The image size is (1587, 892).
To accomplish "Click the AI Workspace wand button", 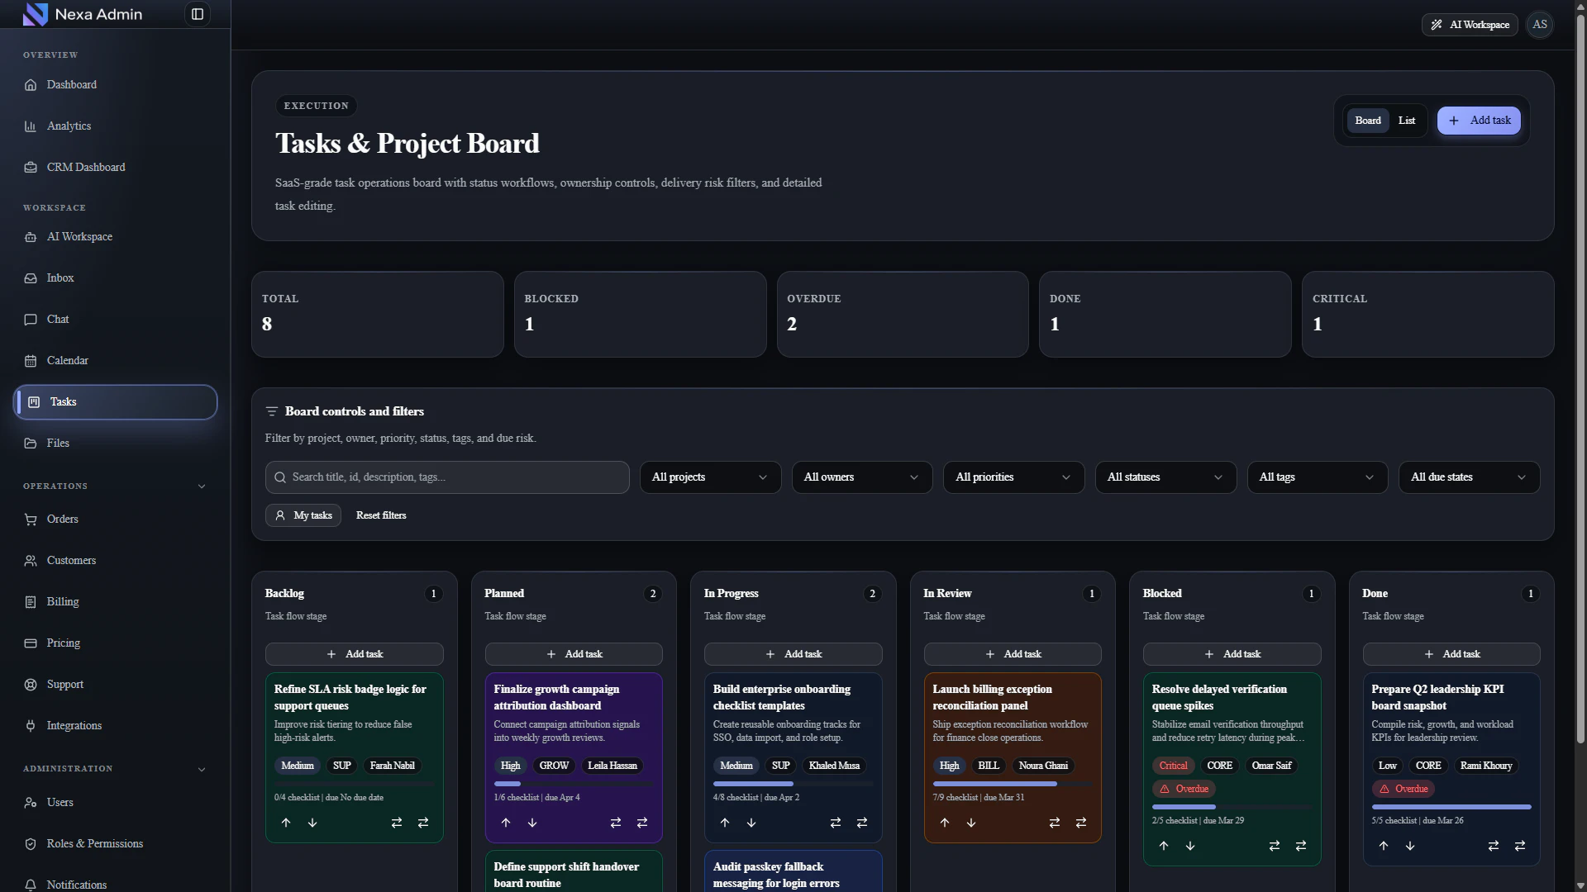I will click(x=1470, y=25).
